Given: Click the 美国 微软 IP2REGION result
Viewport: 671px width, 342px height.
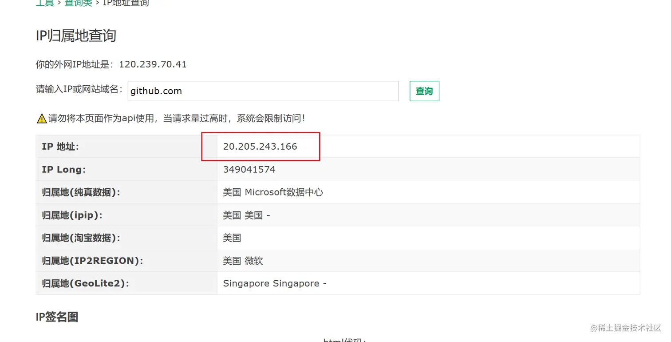Looking at the screenshot, I should 243,261.
